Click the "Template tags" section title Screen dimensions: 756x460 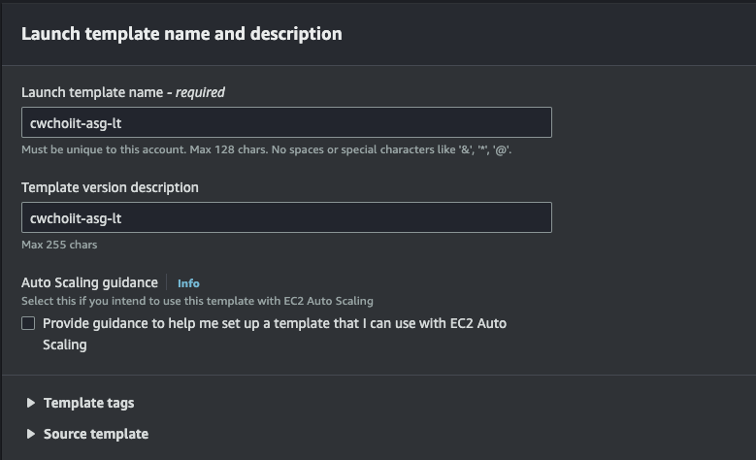89,403
